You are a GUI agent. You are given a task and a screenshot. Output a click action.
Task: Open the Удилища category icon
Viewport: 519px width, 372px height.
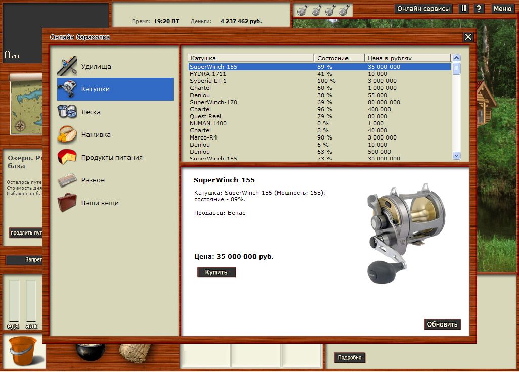67,66
